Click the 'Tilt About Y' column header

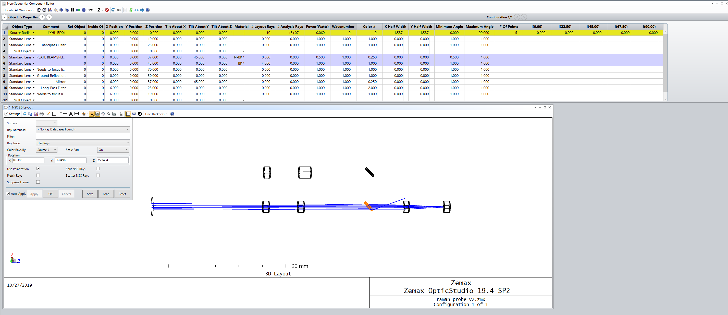[198, 27]
